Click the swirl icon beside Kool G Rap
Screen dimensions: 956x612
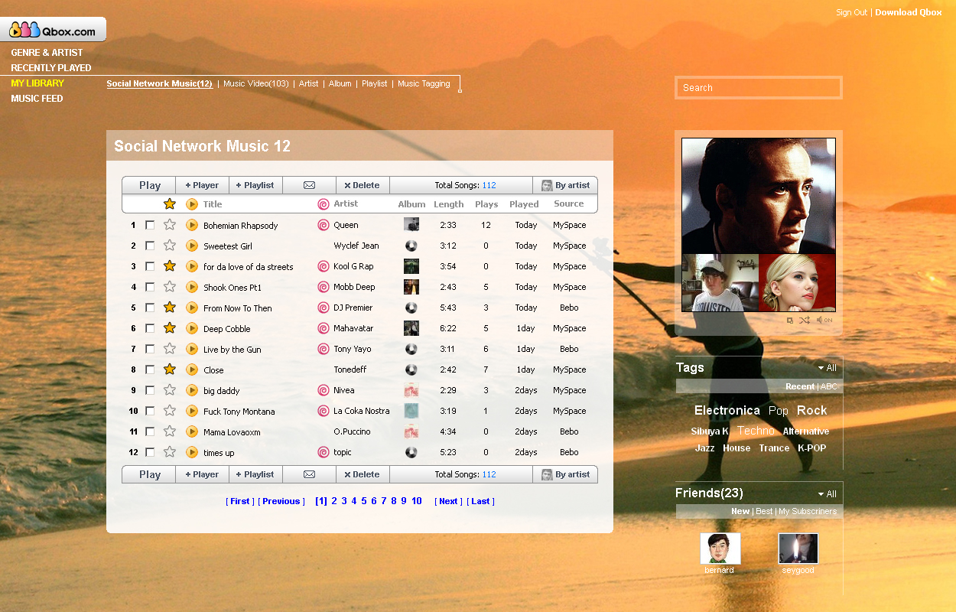point(324,266)
